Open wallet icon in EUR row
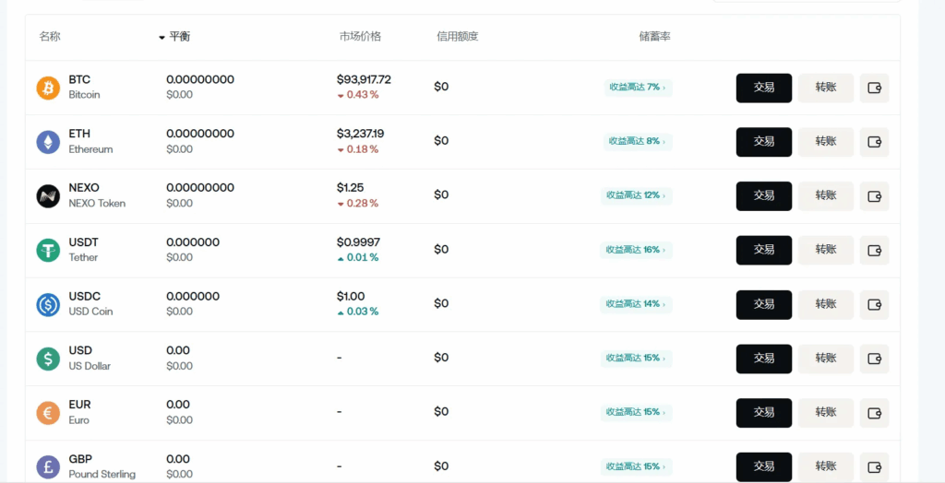The width and height of the screenshot is (945, 483). click(874, 412)
